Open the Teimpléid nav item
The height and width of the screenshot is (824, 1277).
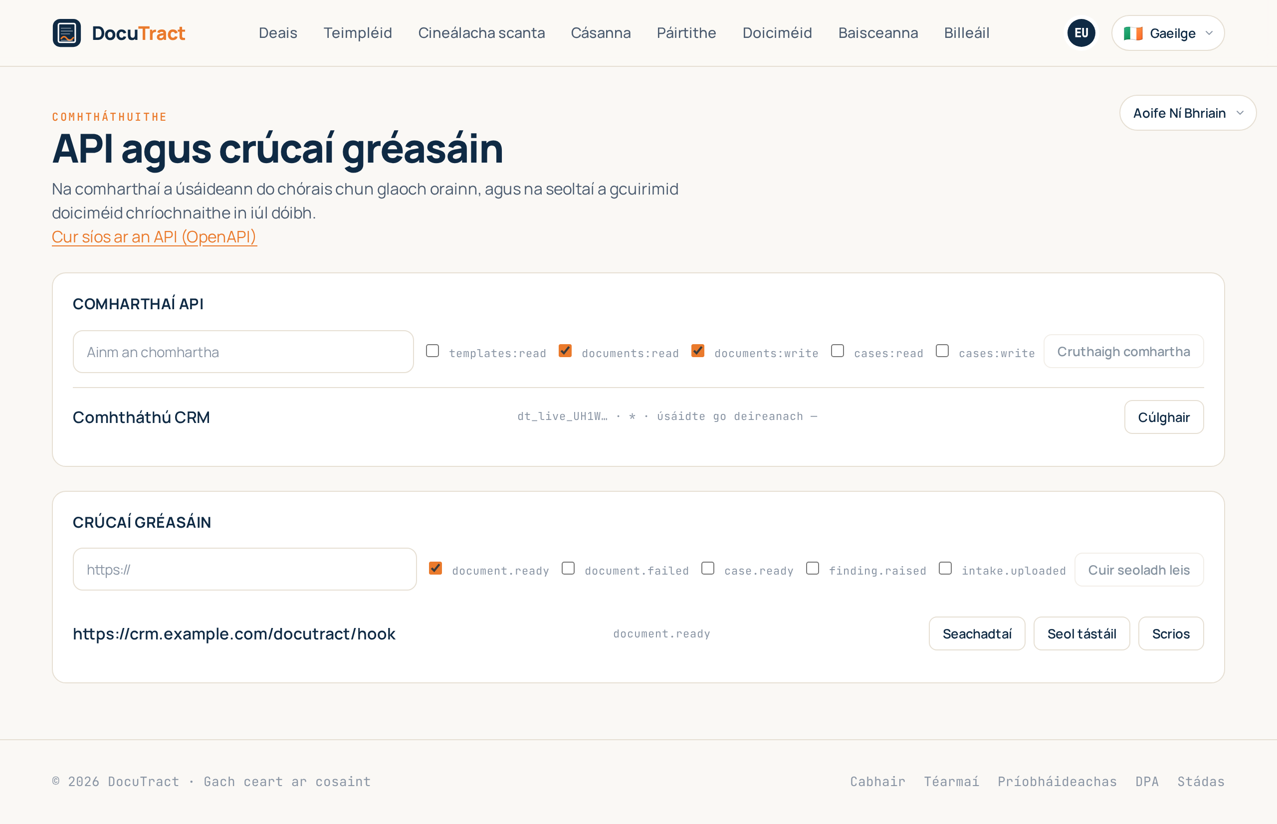click(x=357, y=33)
